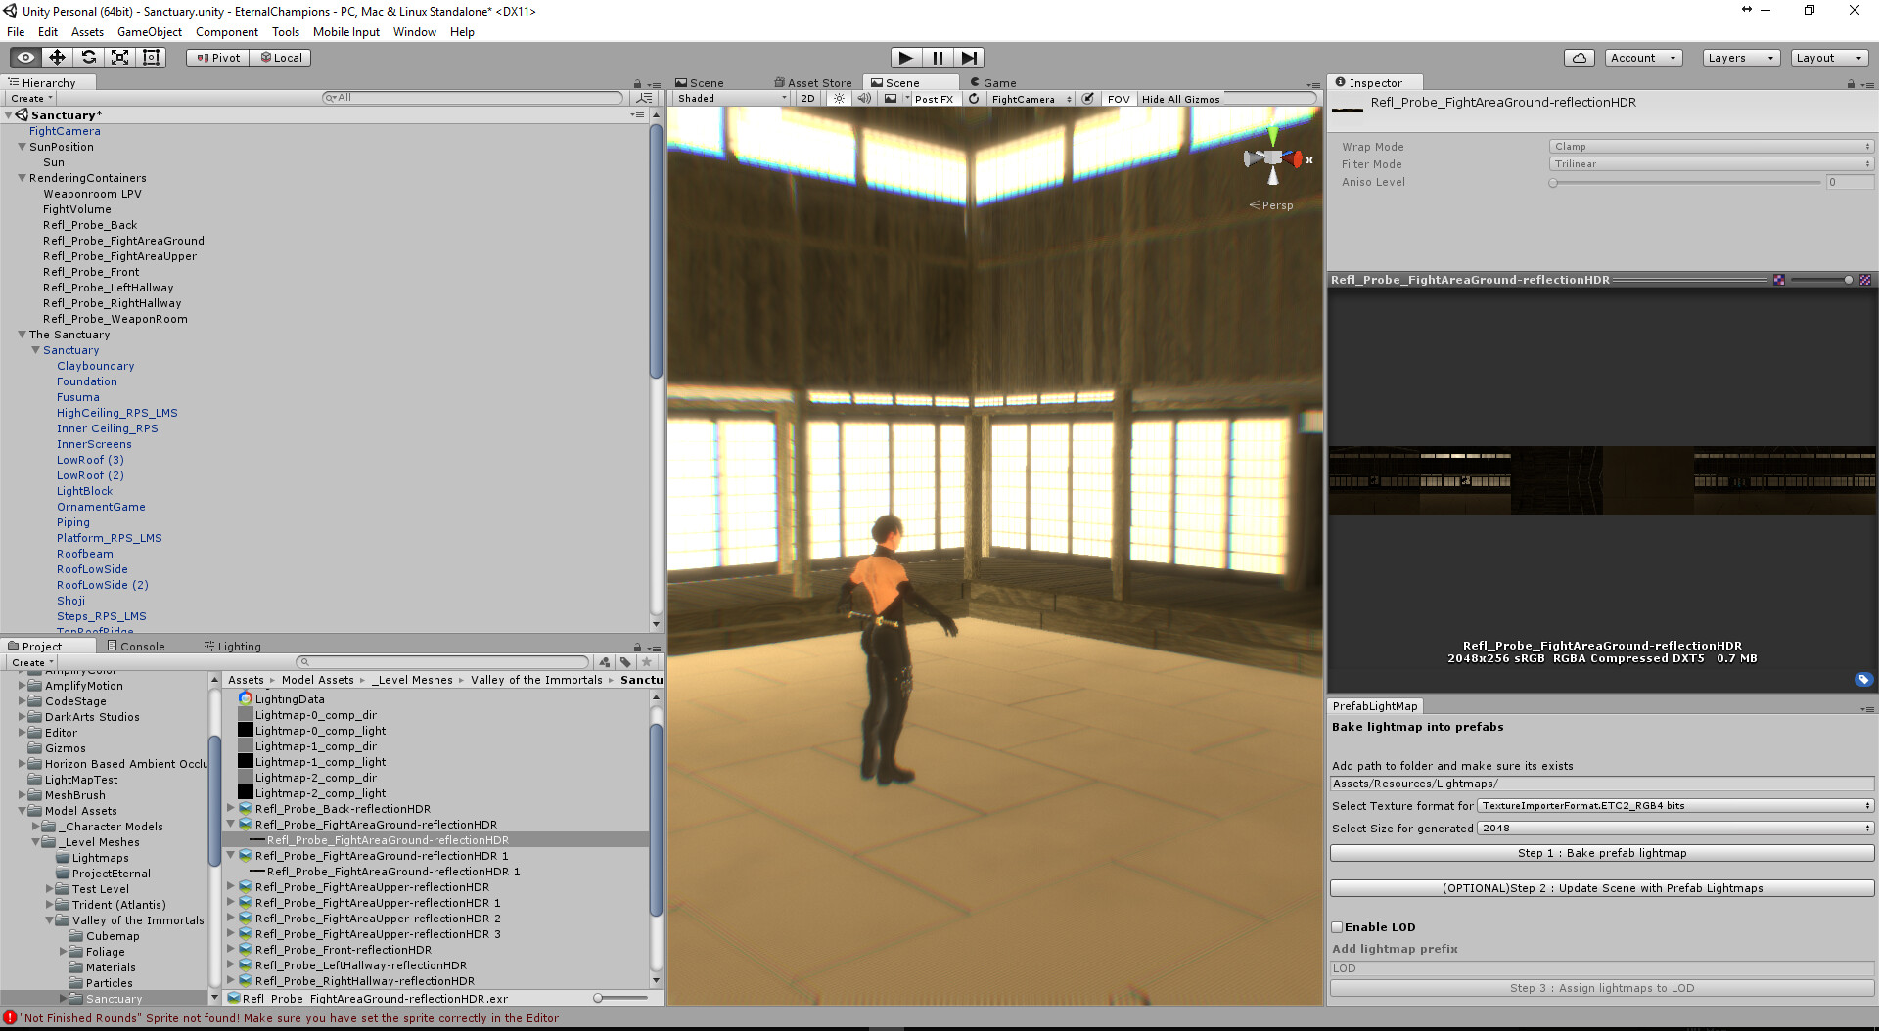Toggle scene view lighting sun icon

pos(840,98)
